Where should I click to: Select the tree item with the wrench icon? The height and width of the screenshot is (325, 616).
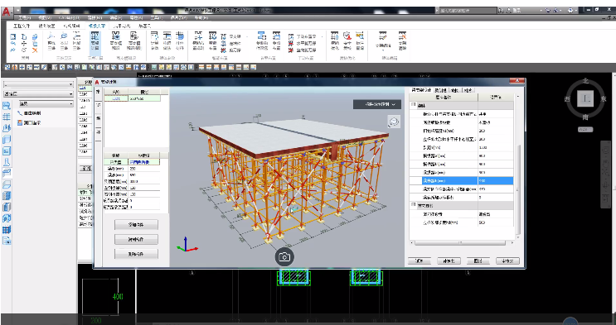point(29,113)
